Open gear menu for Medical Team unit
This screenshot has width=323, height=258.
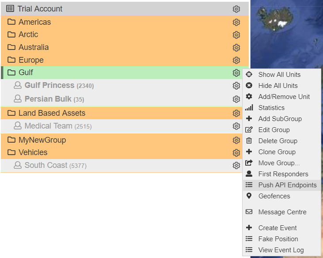pyautogui.click(x=236, y=126)
